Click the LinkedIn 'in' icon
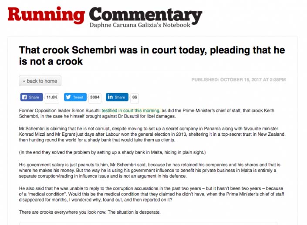 tap(110, 97)
